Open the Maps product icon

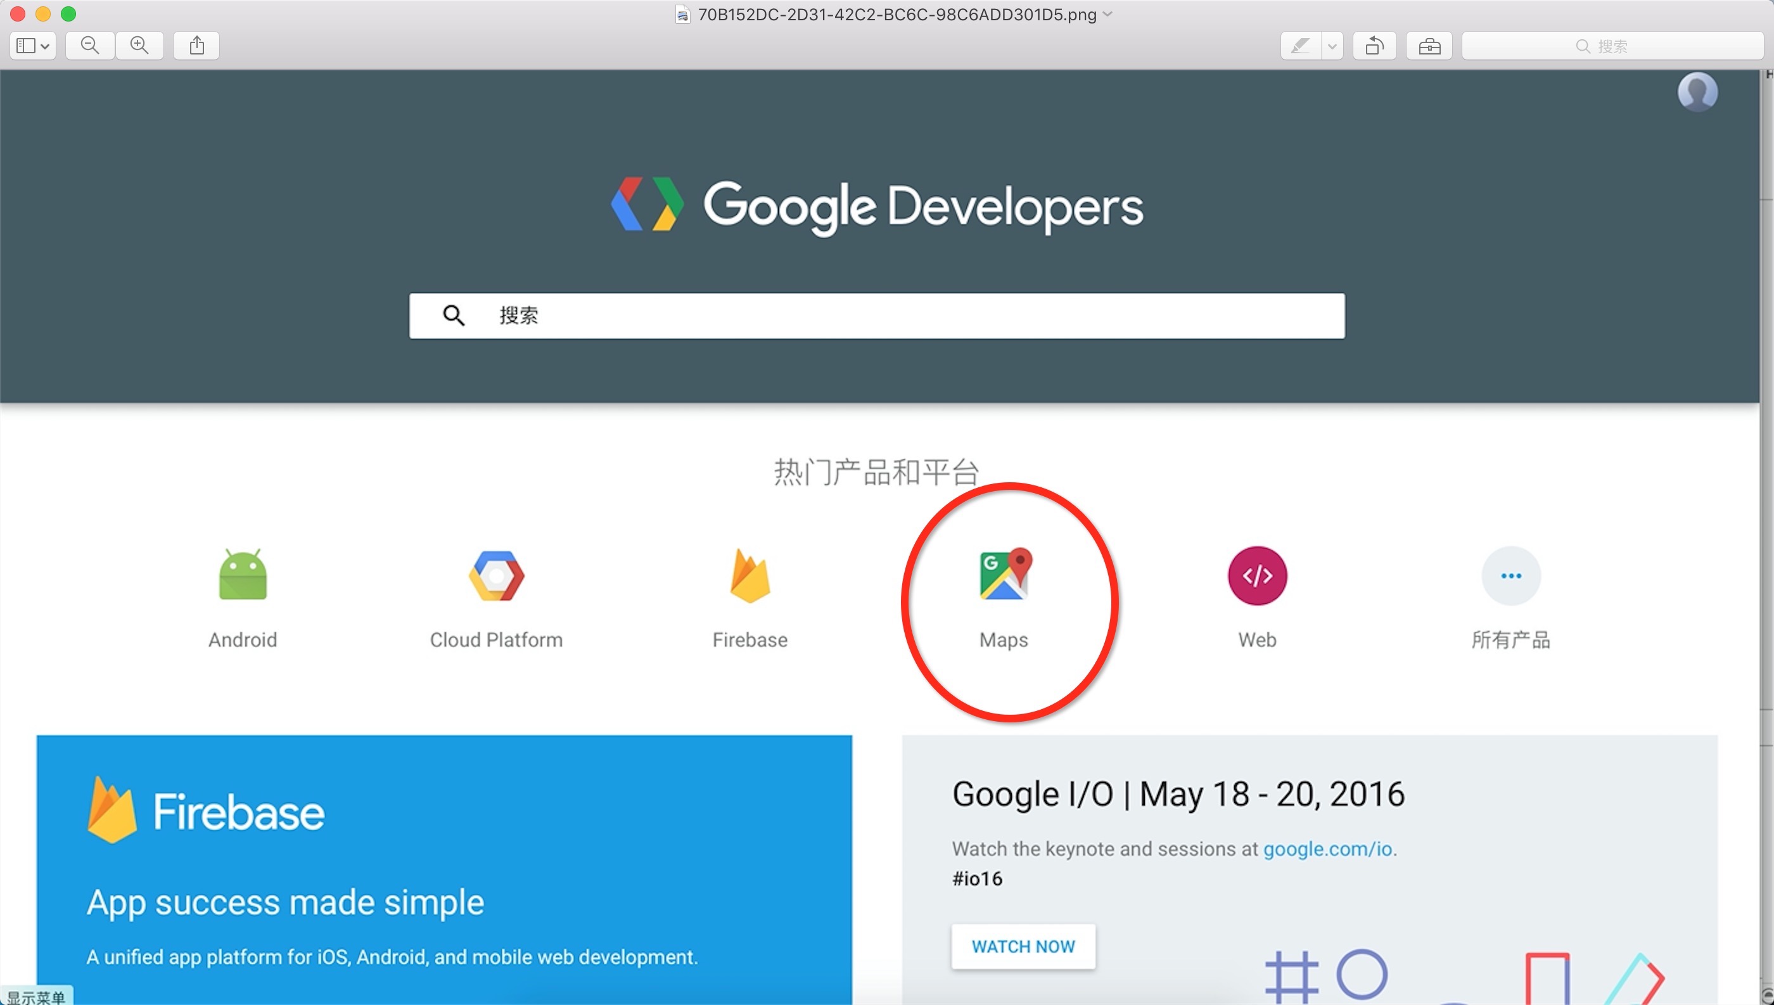point(1005,574)
